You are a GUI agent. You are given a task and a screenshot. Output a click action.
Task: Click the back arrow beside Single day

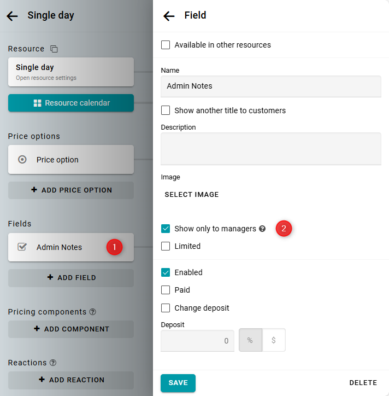pyautogui.click(x=12, y=16)
